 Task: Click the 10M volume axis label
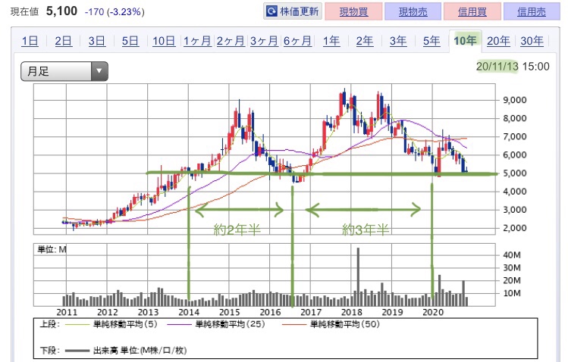512,293
